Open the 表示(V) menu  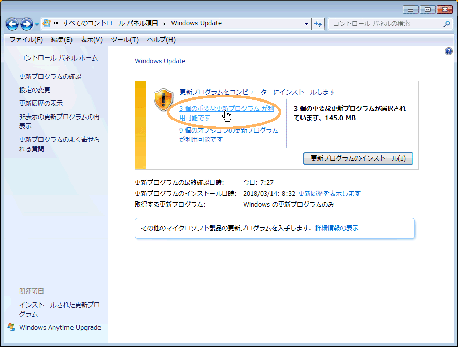(91, 40)
